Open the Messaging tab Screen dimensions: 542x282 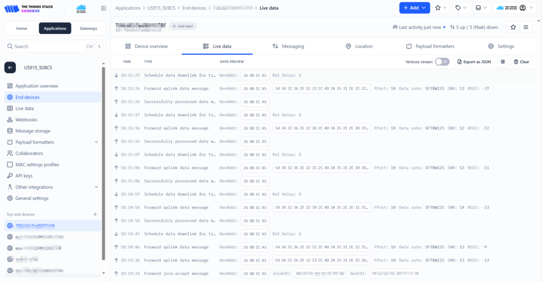click(x=288, y=46)
